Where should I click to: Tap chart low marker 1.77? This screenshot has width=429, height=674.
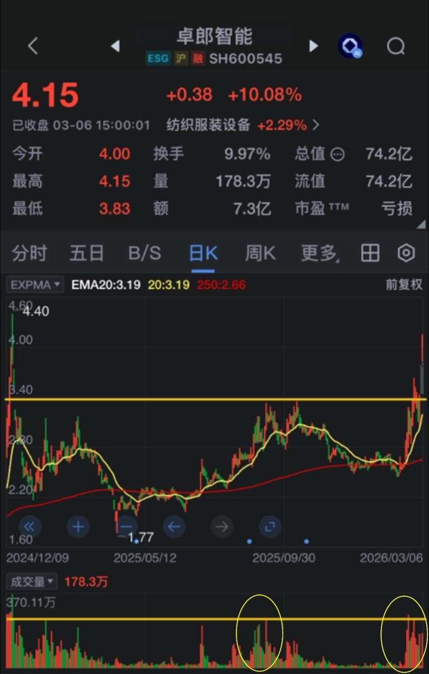tap(141, 538)
